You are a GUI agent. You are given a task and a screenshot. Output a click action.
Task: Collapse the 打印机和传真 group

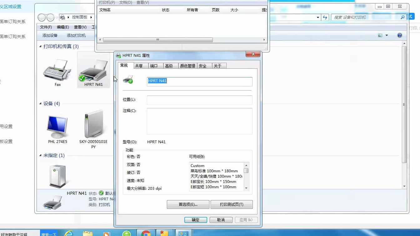click(x=40, y=47)
